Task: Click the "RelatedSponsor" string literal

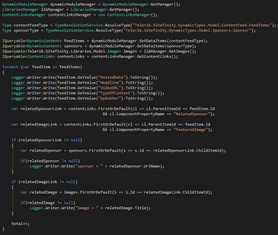Action: (192, 114)
